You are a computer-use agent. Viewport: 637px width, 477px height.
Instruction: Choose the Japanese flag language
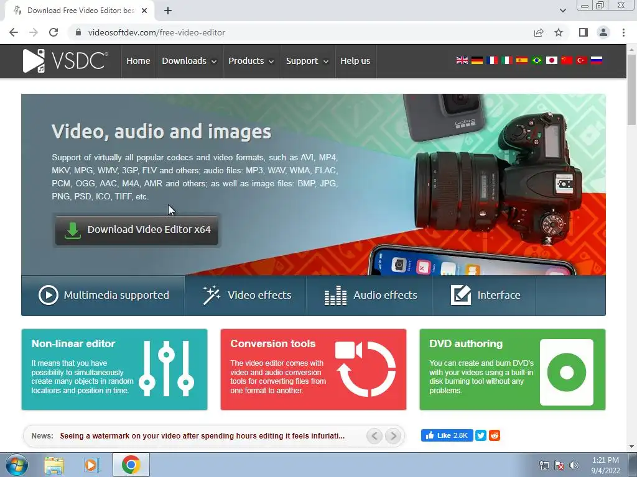(x=551, y=60)
